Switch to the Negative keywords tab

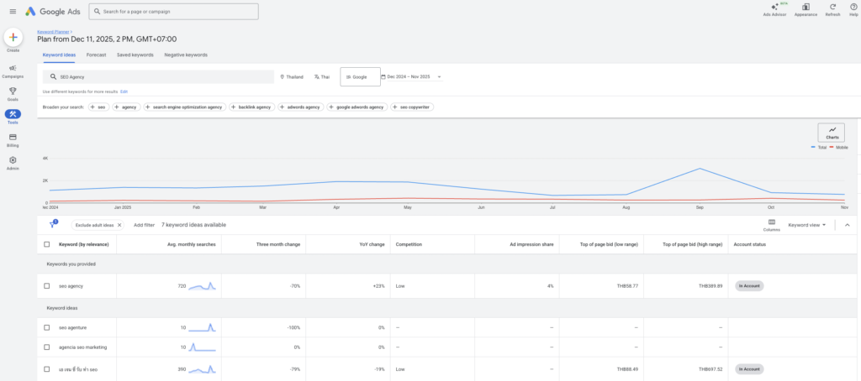[186, 55]
